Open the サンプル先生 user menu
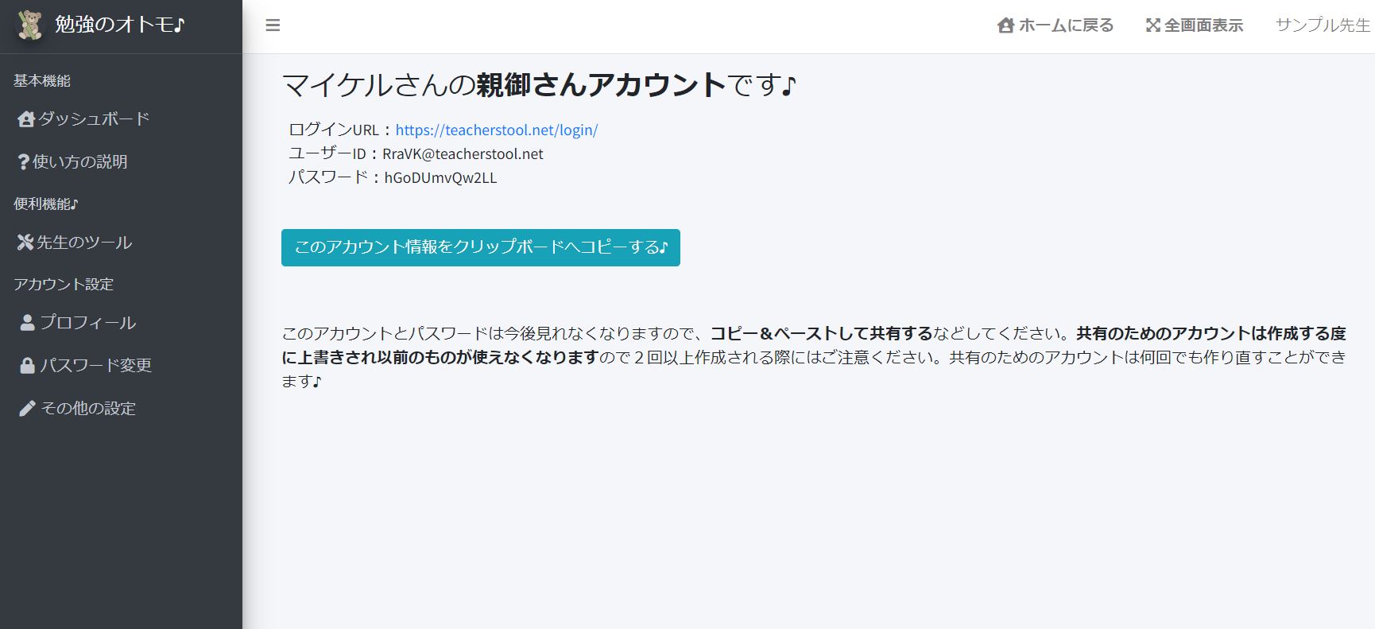 point(1323,25)
